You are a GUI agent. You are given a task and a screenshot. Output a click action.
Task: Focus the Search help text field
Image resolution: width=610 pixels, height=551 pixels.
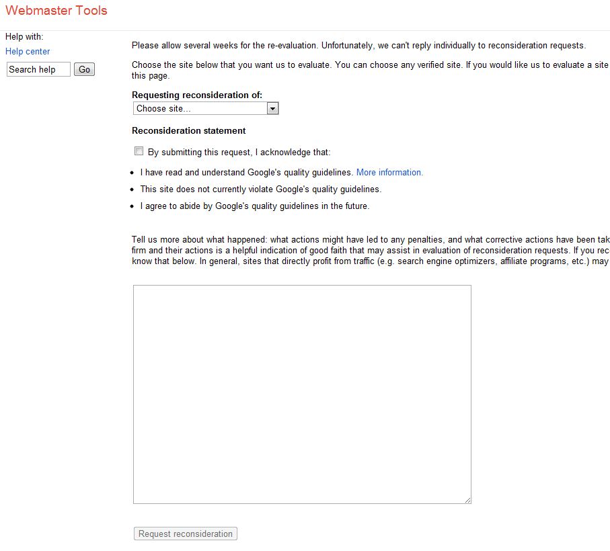(38, 69)
